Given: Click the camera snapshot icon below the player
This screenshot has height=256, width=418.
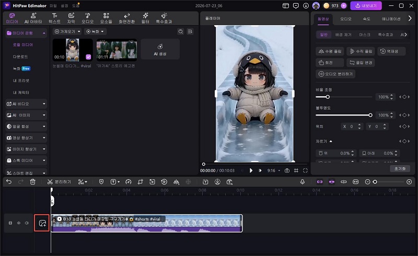Looking at the screenshot, I should (x=287, y=170).
